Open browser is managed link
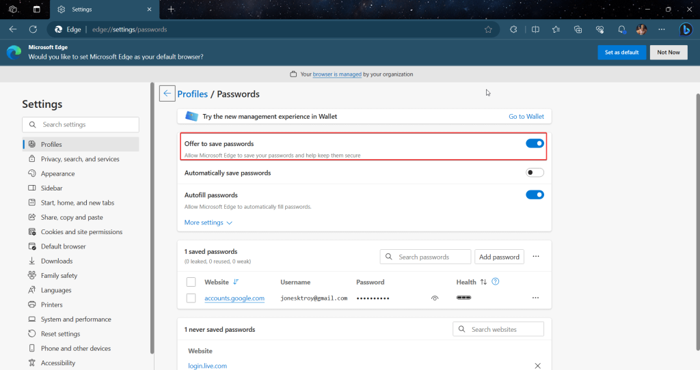This screenshot has height=370, width=700. [337, 74]
